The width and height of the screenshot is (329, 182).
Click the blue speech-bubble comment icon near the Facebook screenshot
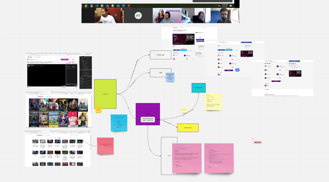(237, 70)
